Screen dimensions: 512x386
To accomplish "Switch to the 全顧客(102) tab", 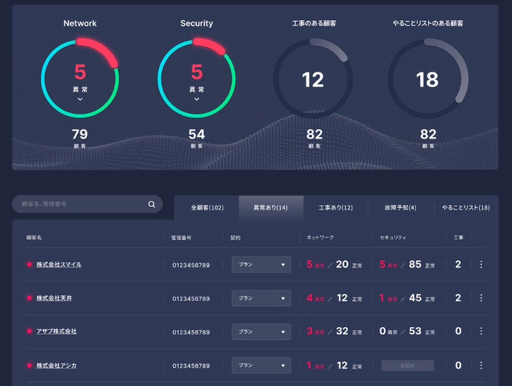I will click(207, 208).
